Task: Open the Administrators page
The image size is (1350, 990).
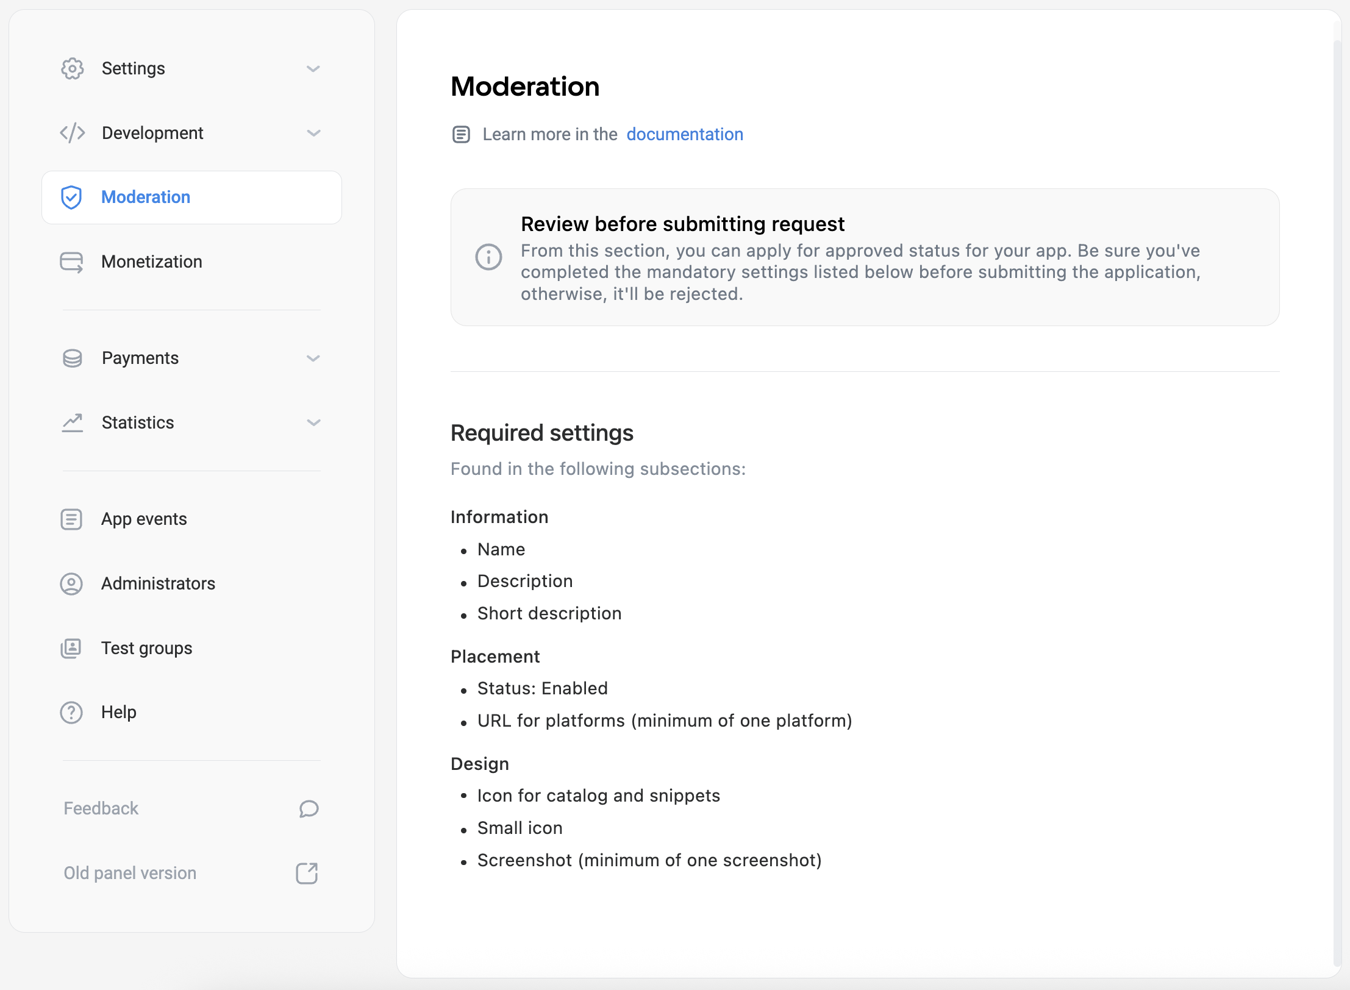Action: click(191, 584)
